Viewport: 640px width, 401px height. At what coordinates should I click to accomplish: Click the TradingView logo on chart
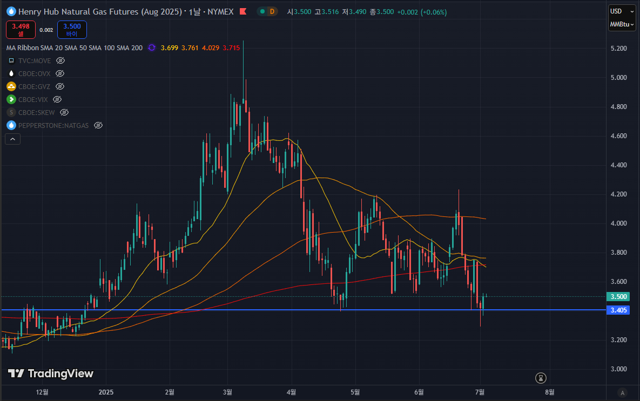pos(51,373)
